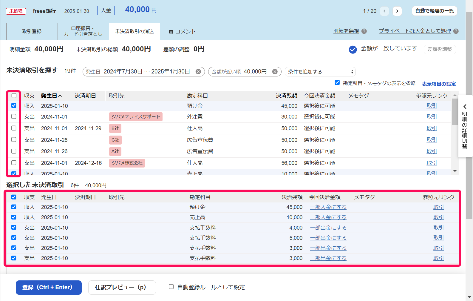Click 一部入金にする for 売上高 10,000
Image resolution: width=473 pixels, height=301 pixels.
pos(328,217)
